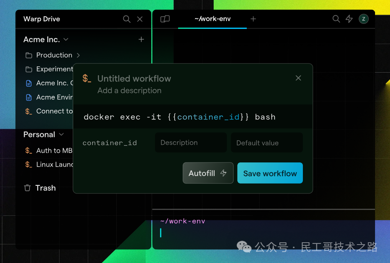Select the Acme Inc. workspace title

point(41,39)
